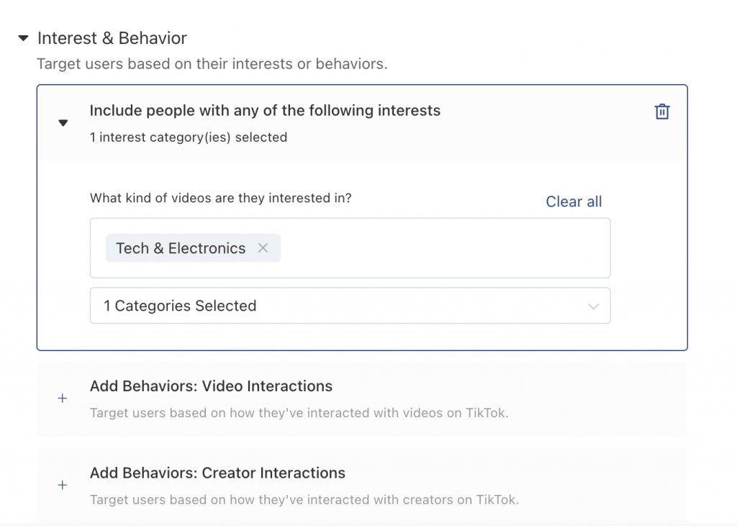Click the Interest & Behavior heading

tap(112, 38)
